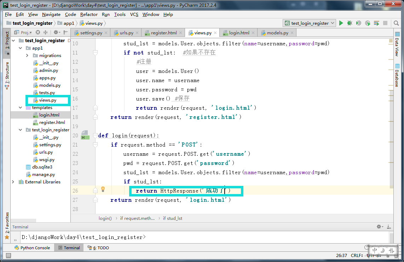Open the Proj. view selector dropdown

23,32
